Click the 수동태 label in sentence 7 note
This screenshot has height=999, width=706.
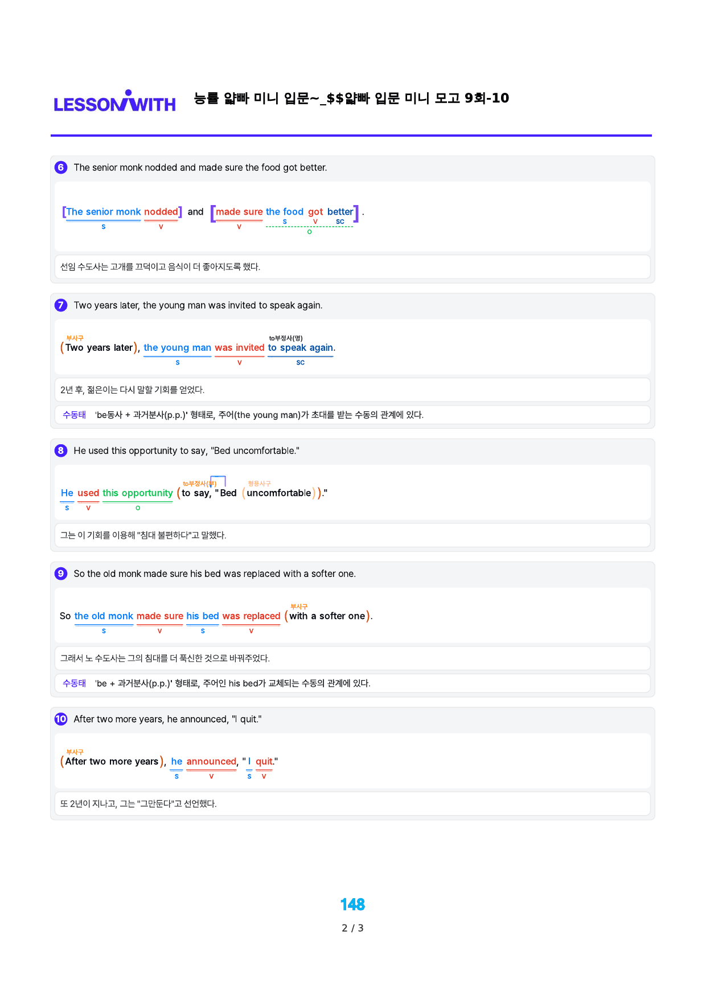click(x=75, y=415)
